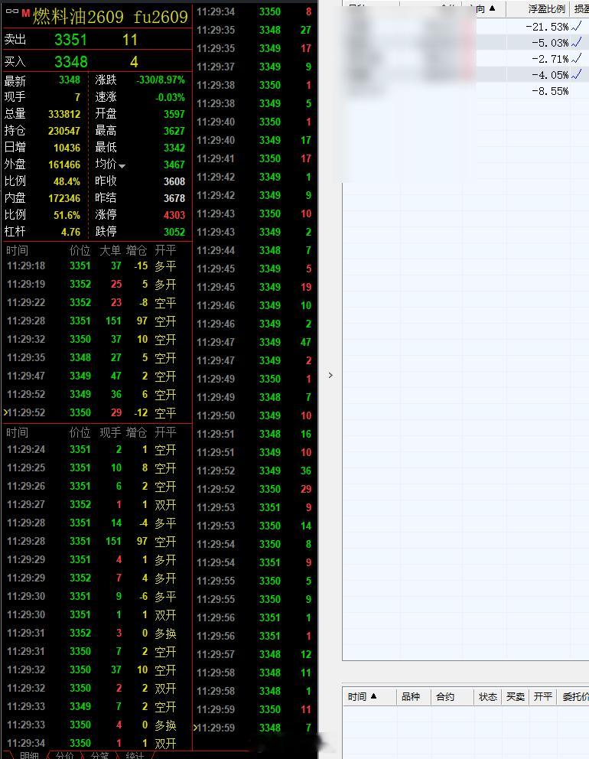Toggle the sort arrow on the 方向 column header

[492, 8]
